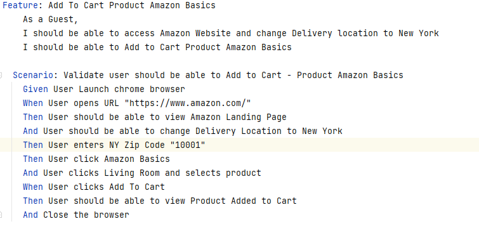Image resolution: width=479 pixels, height=247 pixels.
Task: Click 'User Launch chrome browser' step text
Action: coord(119,90)
